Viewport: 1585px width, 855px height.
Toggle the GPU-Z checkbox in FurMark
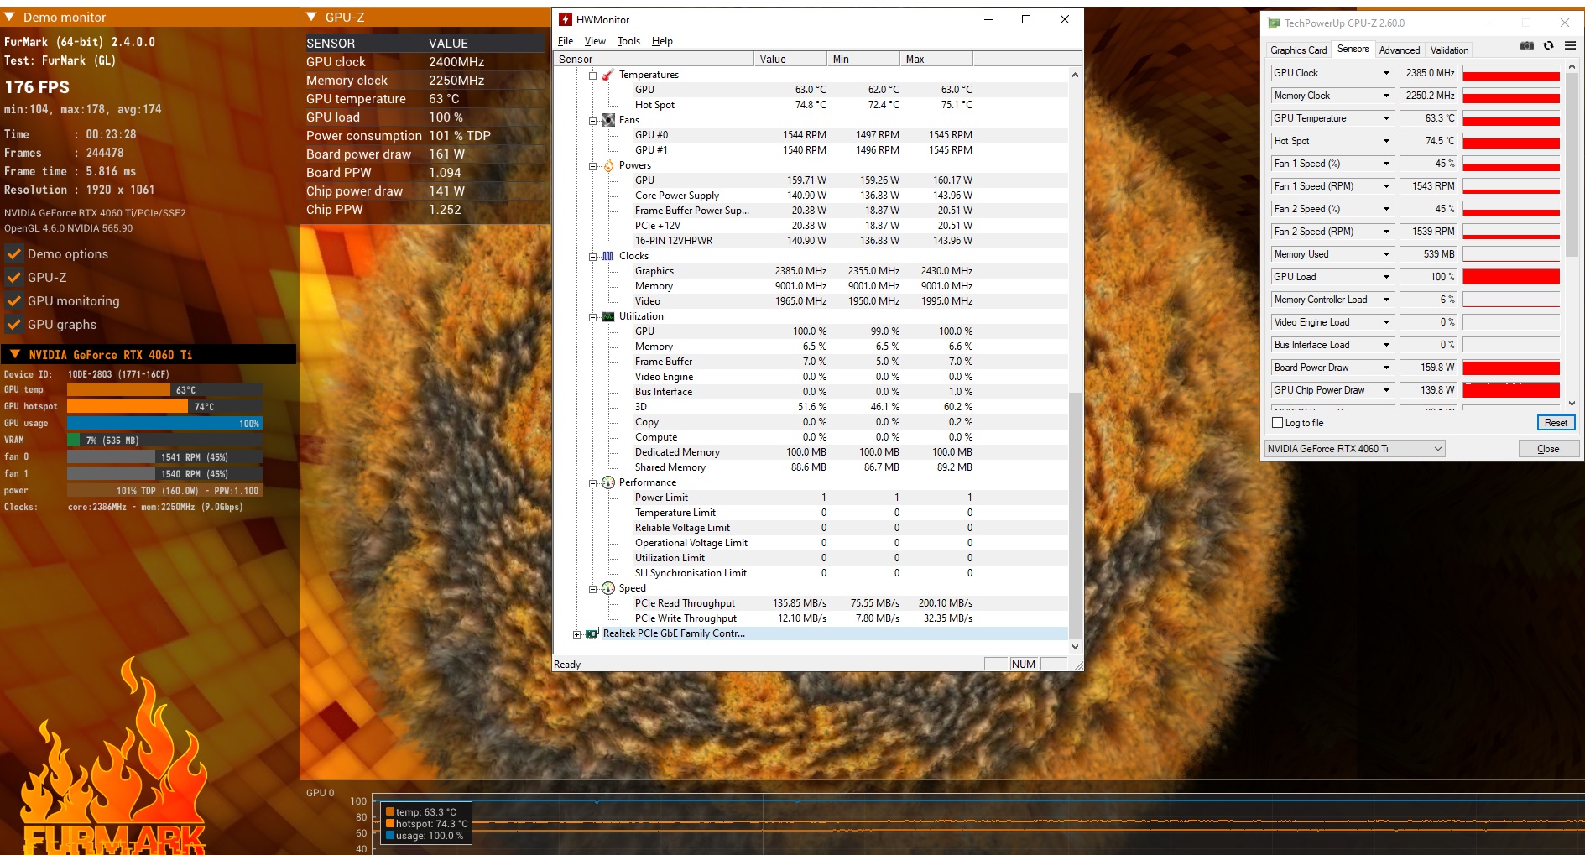[14, 277]
